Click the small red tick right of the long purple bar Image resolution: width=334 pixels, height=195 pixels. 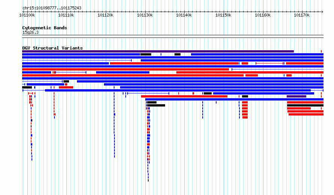321,51
